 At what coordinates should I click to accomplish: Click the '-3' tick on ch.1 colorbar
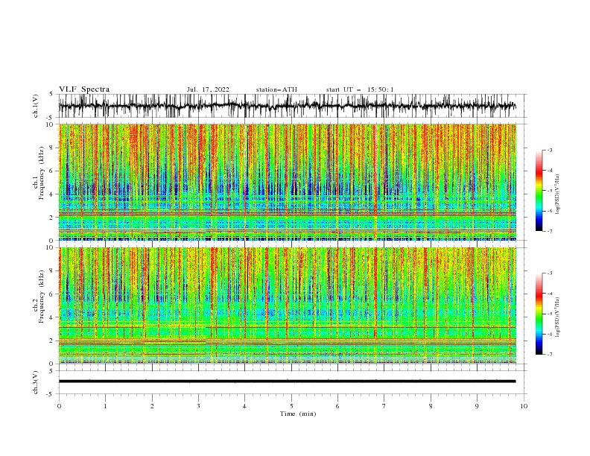tap(549, 150)
